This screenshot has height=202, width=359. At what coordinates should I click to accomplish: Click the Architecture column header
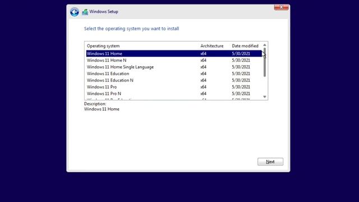pyautogui.click(x=212, y=46)
